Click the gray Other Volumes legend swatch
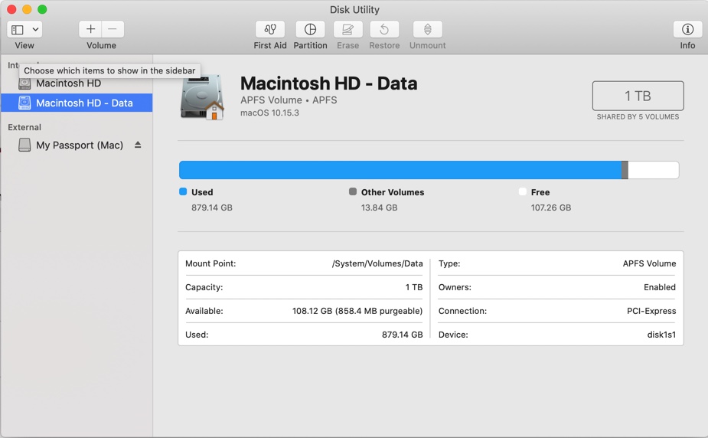Screen dimensions: 708x438 point(353,191)
